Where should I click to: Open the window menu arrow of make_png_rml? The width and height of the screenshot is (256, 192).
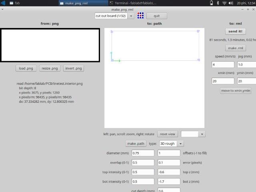2,10
